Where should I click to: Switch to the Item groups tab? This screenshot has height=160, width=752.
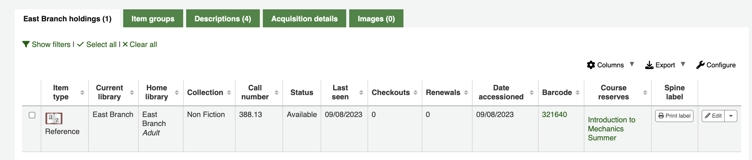coord(153,19)
